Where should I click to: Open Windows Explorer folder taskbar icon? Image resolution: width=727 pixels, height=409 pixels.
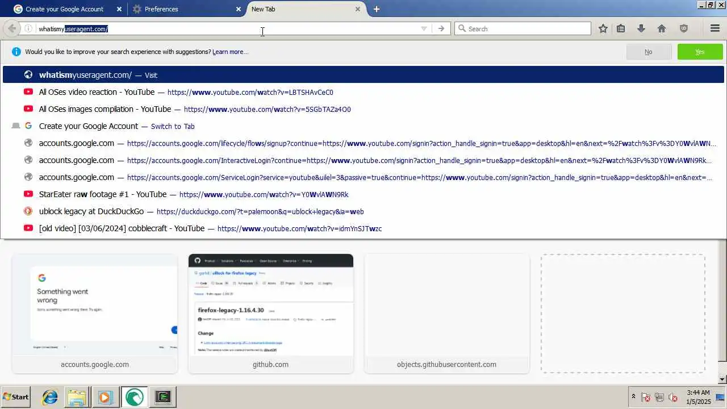77,397
